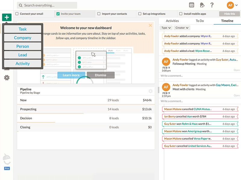Click the Dismiss button
This screenshot has width=241, height=180.
[x=101, y=75]
